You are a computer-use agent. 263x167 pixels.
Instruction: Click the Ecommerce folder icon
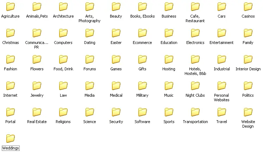click(142, 33)
